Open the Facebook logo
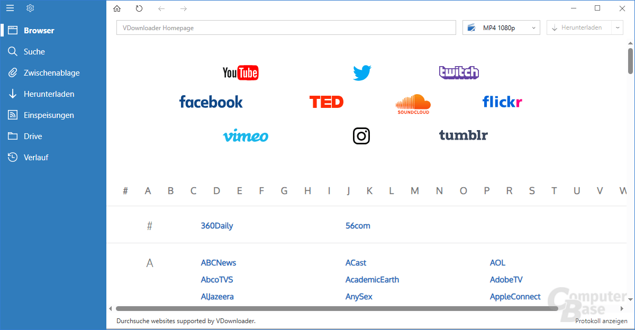Image resolution: width=635 pixels, height=330 pixels. point(211,102)
